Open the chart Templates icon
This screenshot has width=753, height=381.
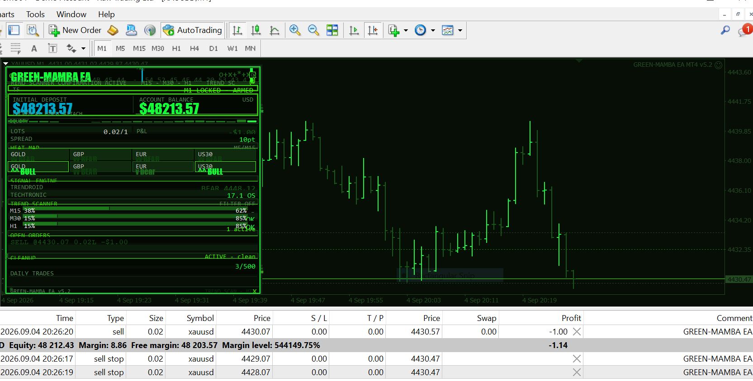tap(447, 30)
